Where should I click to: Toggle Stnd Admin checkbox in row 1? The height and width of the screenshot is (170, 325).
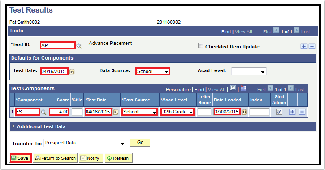[x=279, y=112]
